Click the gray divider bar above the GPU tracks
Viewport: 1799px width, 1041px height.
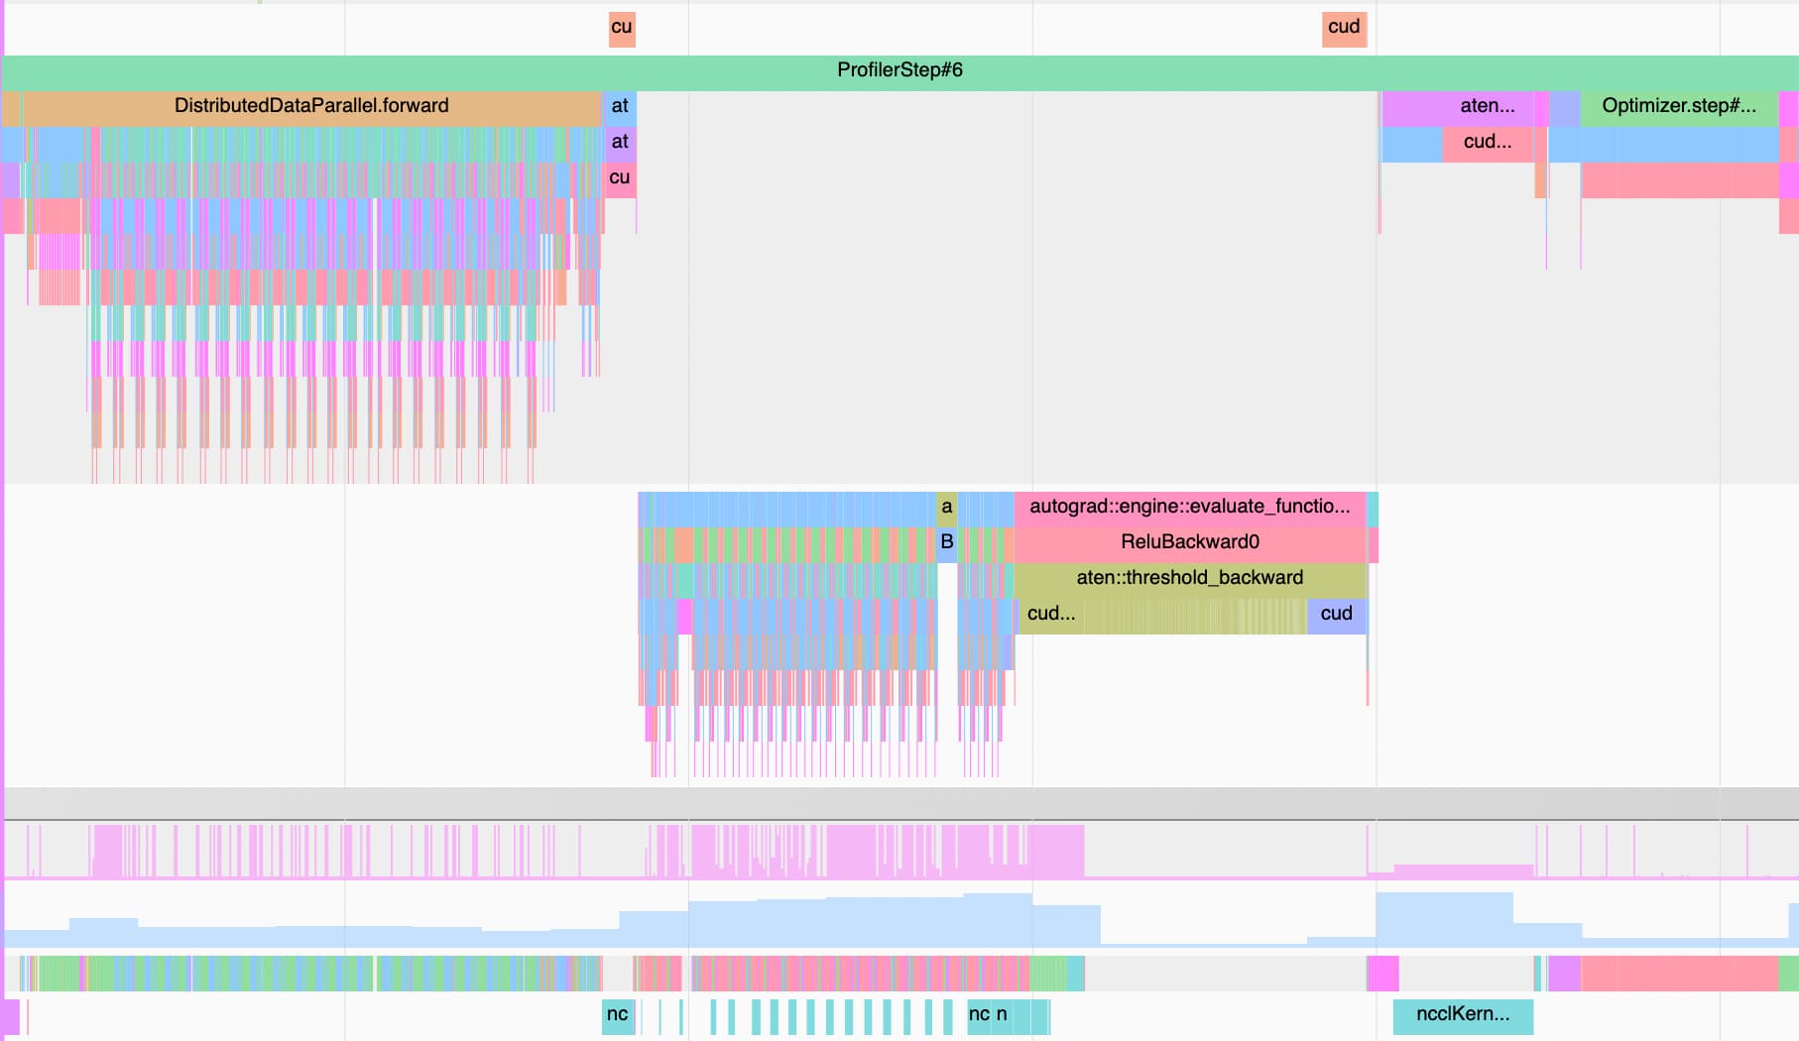(899, 803)
